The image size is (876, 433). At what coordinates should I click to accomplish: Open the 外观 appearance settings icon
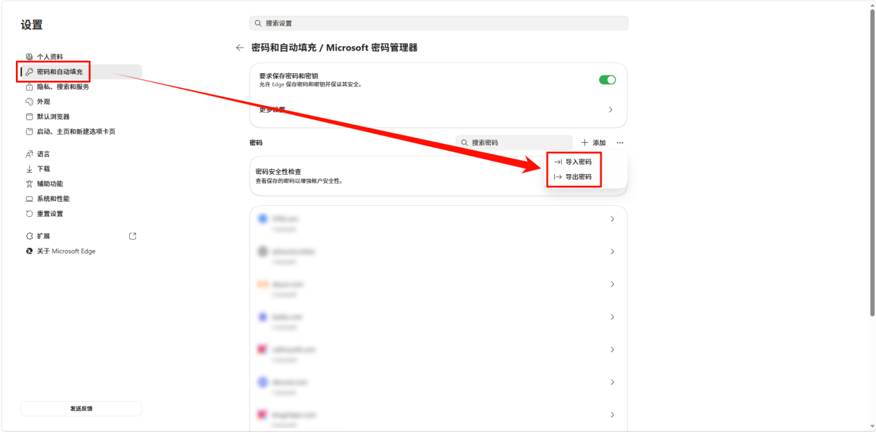pyautogui.click(x=29, y=102)
